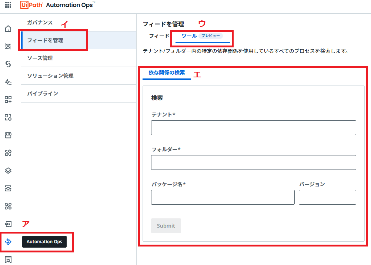Click the テナント input field
Screen dimensions: 371x265
coord(253,128)
